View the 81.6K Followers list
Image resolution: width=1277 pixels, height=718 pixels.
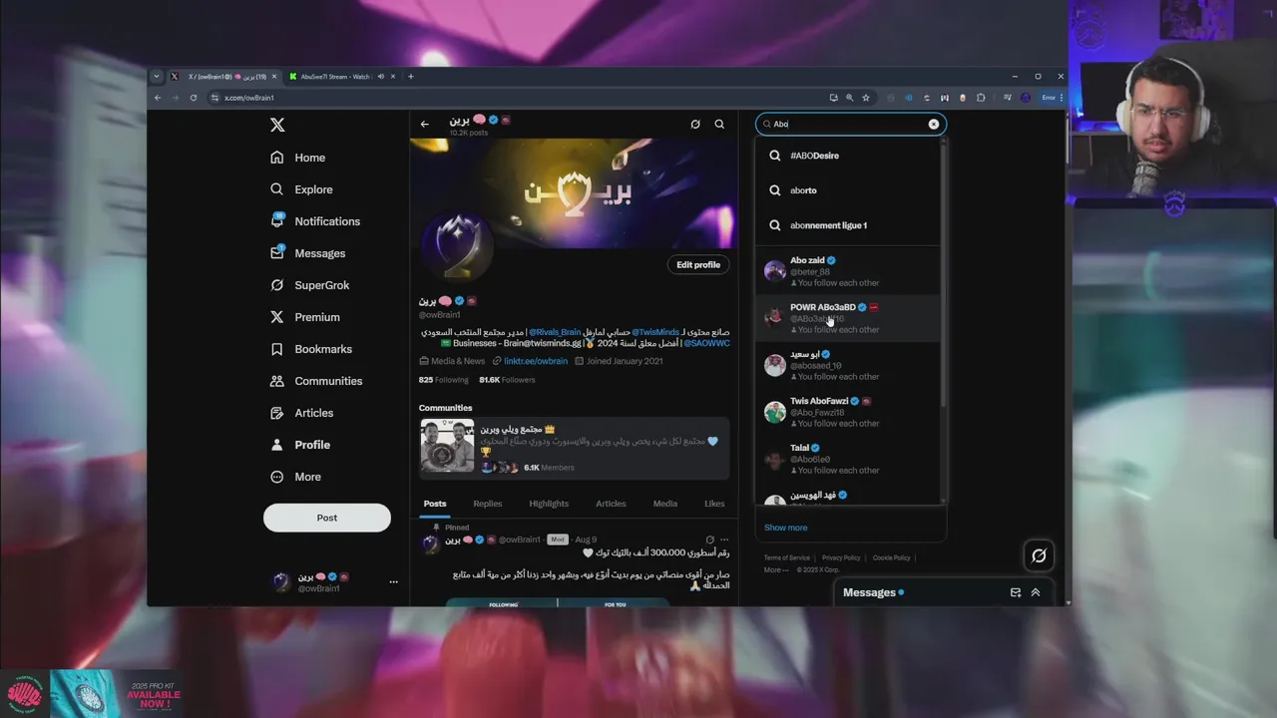point(507,380)
